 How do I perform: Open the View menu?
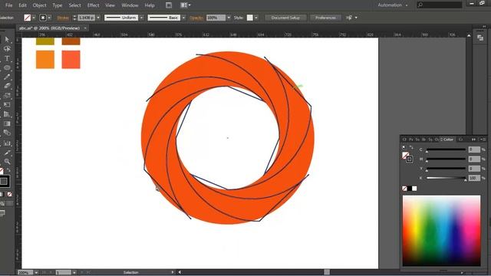110,5
